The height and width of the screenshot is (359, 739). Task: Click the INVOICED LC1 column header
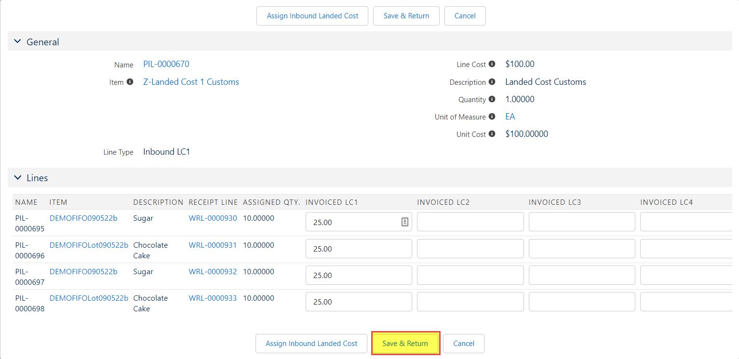tap(332, 202)
